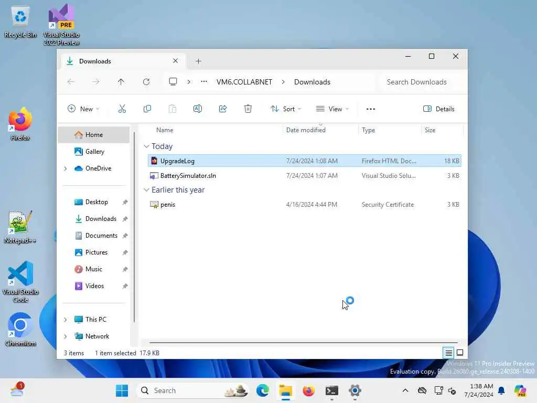Expand This PC tree node
The width and height of the screenshot is (537, 403).
[x=66, y=320]
